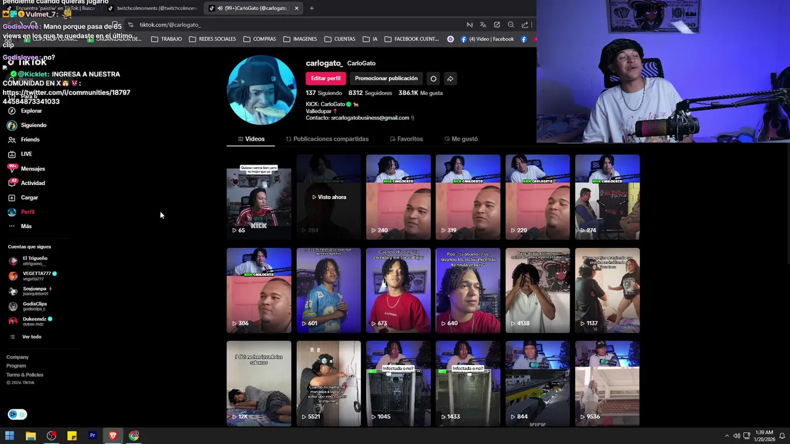The height and width of the screenshot is (444, 790).
Task: Open IMAGENES bookmarks folder
Action: click(x=300, y=39)
